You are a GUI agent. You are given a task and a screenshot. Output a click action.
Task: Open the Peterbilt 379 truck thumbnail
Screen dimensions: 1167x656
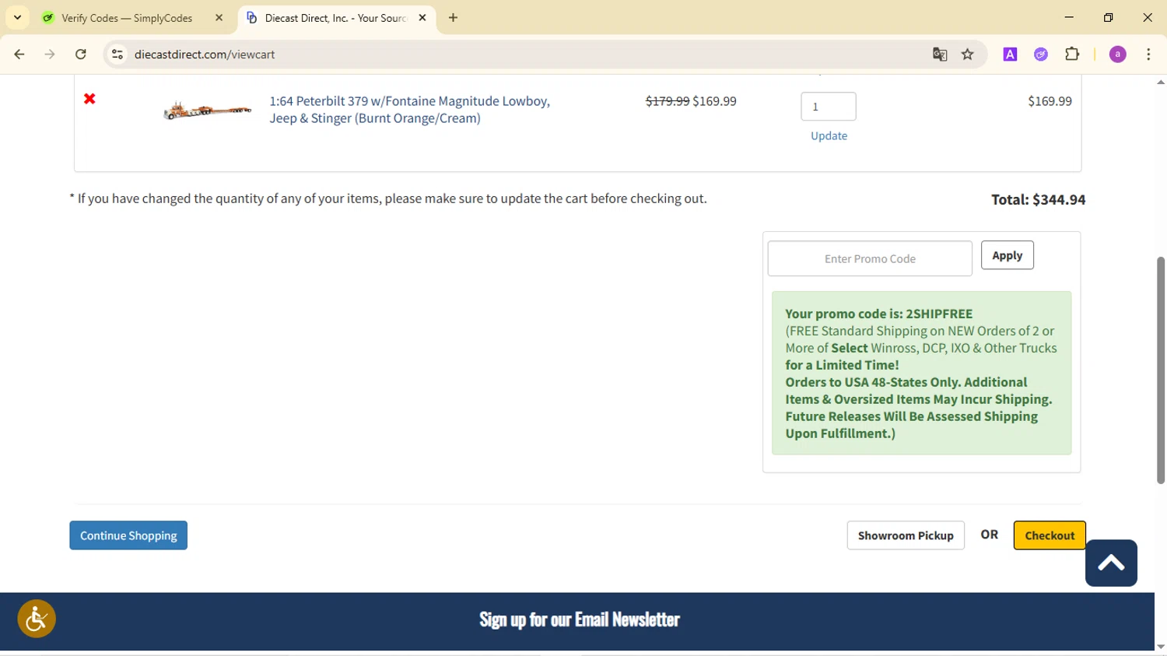[x=207, y=111]
